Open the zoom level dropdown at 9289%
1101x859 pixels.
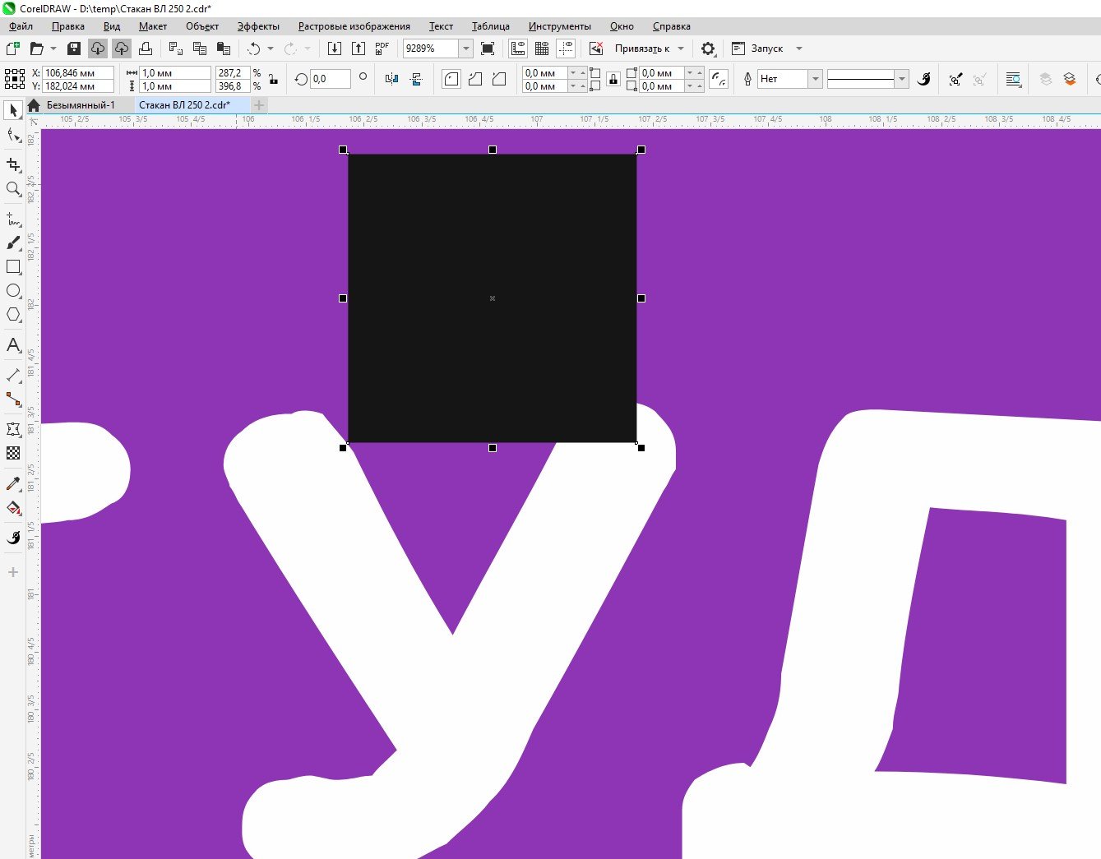click(465, 48)
